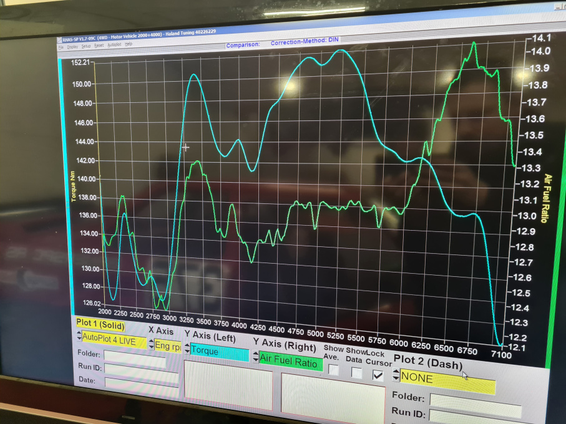The height and width of the screenshot is (424, 566).
Task: Click the crosshair cursor marker on the graph
Action: tap(185, 147)
